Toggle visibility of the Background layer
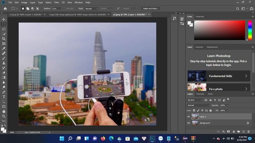The width and height of the screenshot is (255, 143). (x=189, y=123)
